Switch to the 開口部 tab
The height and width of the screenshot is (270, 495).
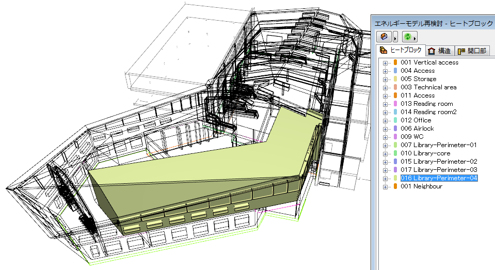[472, 51]
